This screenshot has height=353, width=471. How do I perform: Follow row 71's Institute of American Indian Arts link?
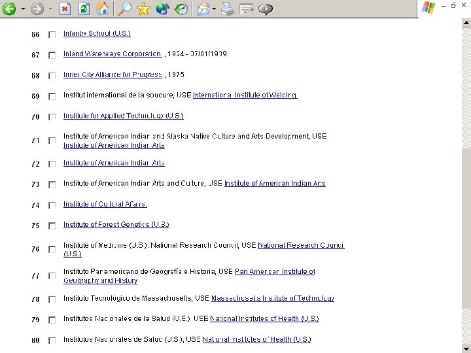coord(114,145)
